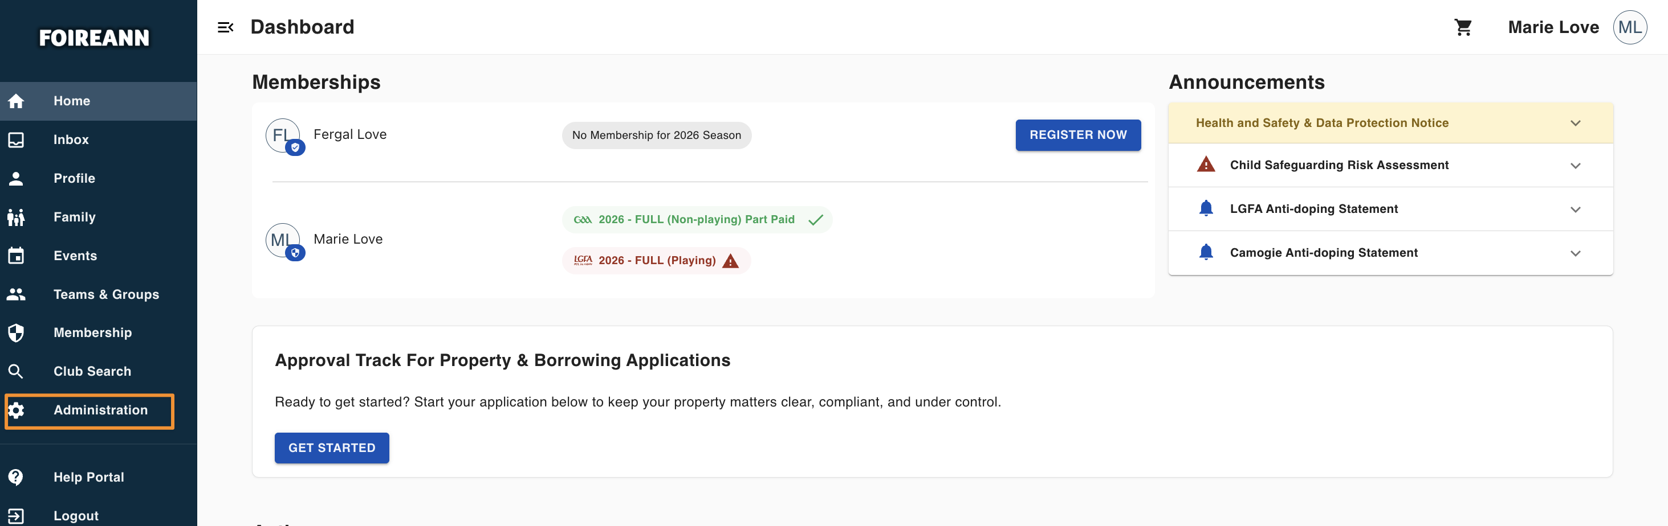Open the Events menu item
The height and width of the screenshot is (526, 1668).
[x=99, y=256]
